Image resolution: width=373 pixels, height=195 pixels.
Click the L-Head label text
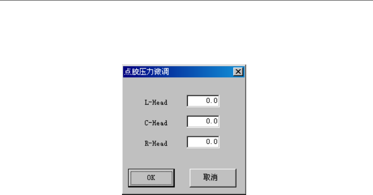click(x=156, y=102)
